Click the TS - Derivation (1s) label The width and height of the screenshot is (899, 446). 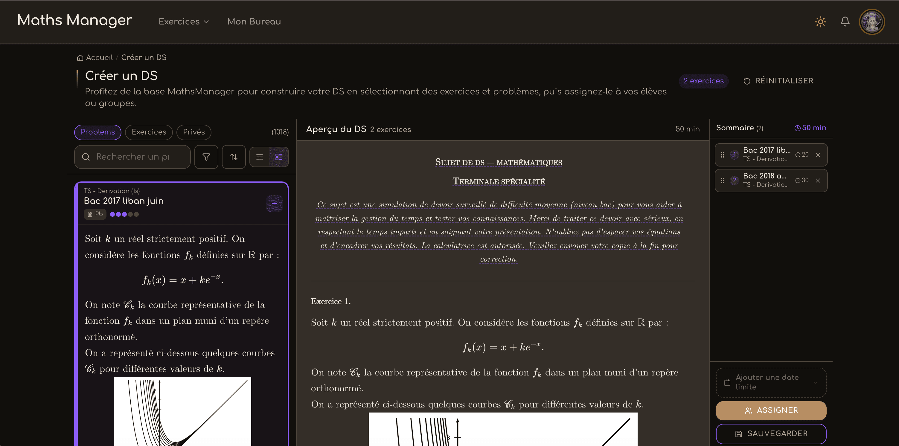pos(112,191)
